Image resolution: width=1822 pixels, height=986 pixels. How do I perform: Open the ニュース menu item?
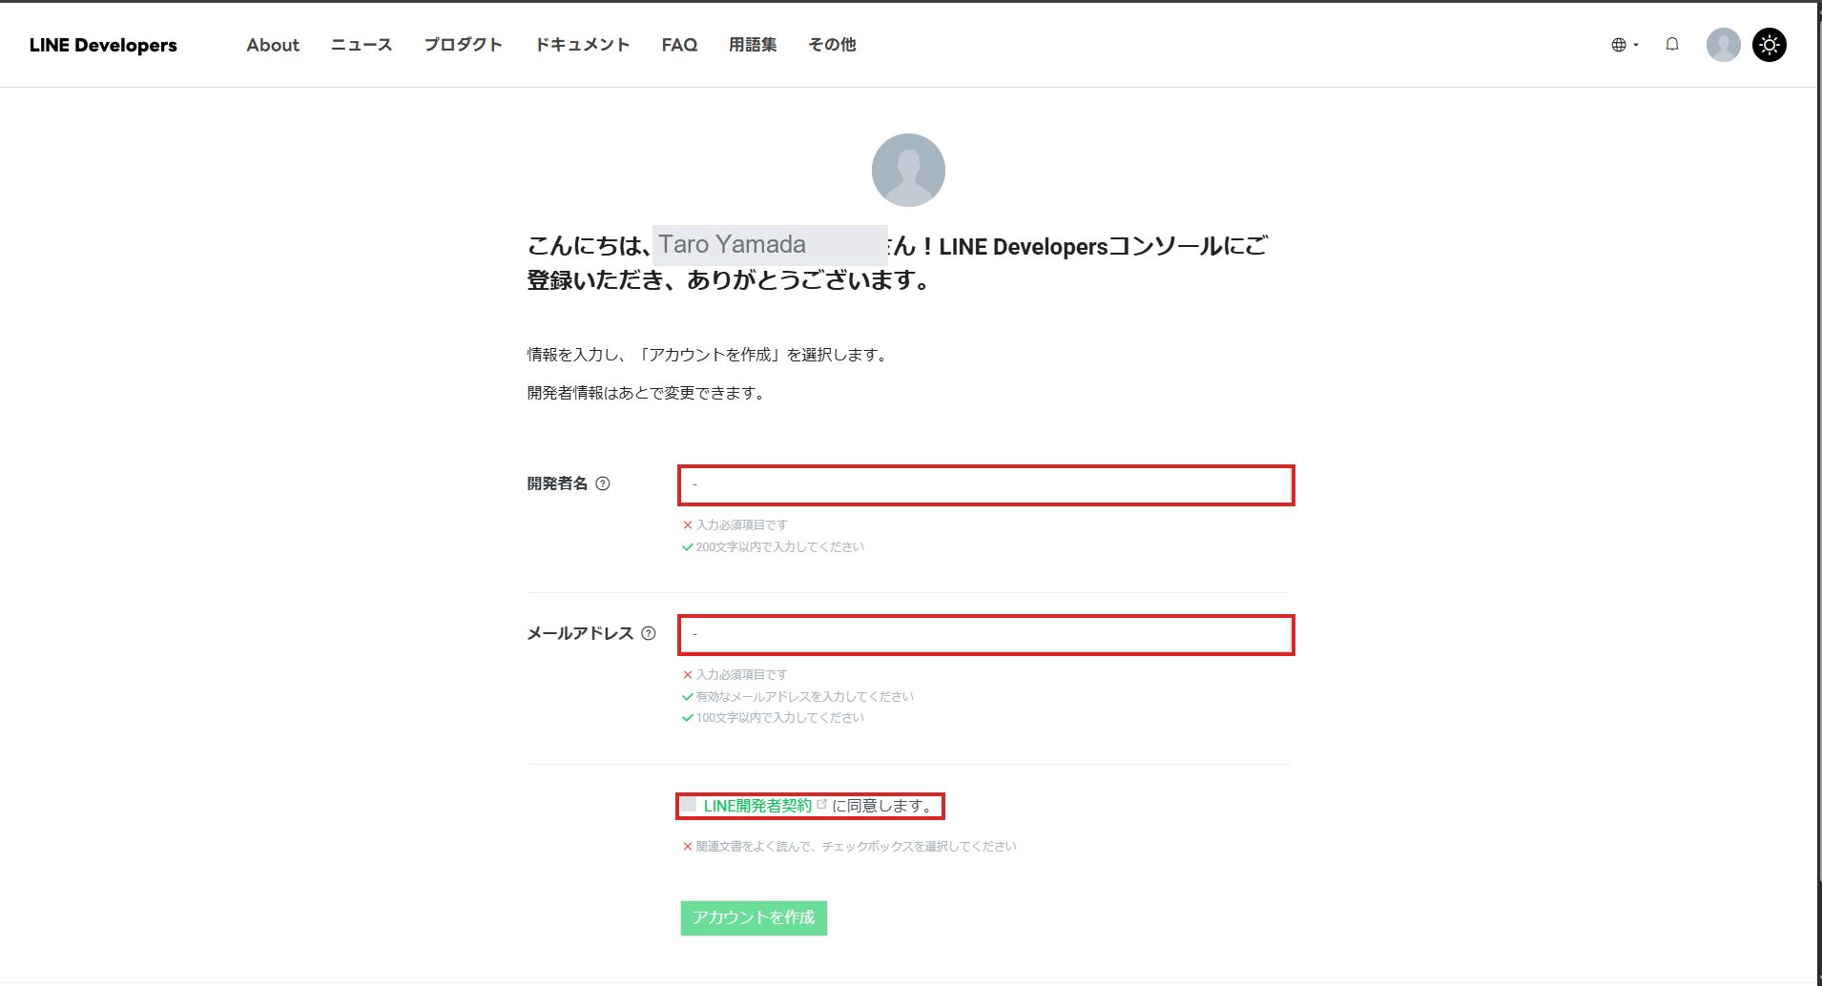click(362, 45)
